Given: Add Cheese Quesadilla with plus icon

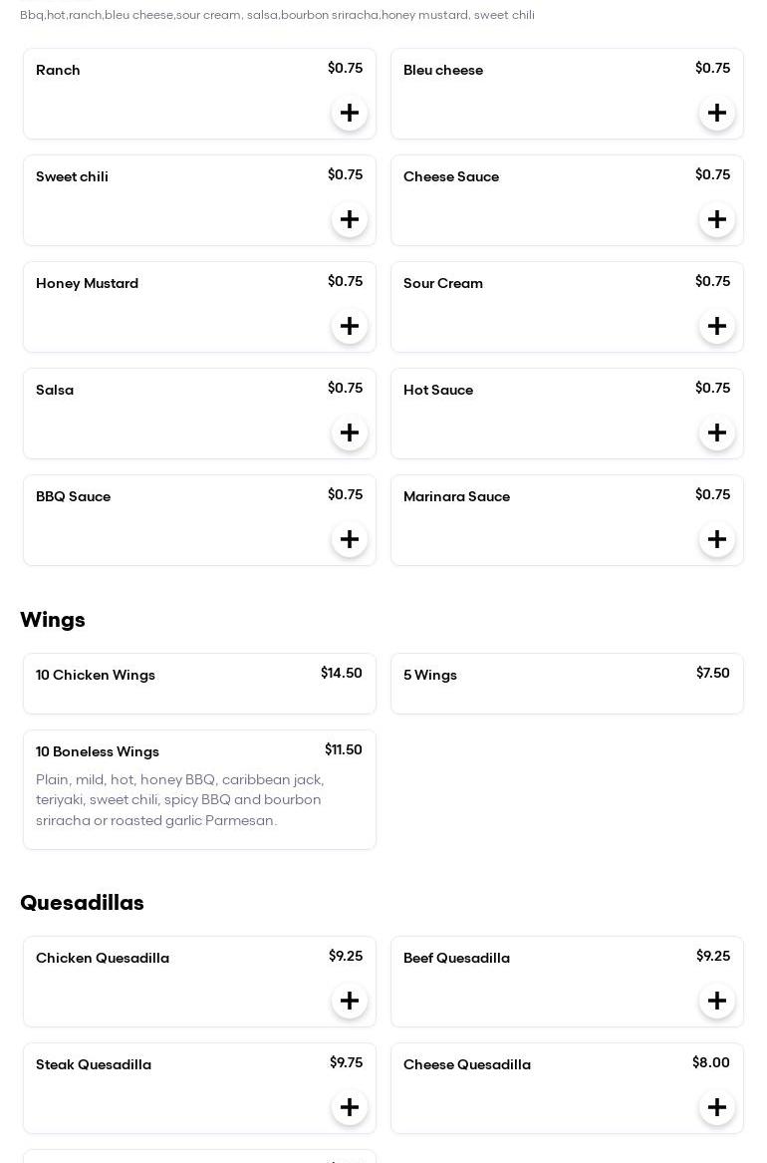Looking at the screenshot, I should click(x=717, y=1107).
